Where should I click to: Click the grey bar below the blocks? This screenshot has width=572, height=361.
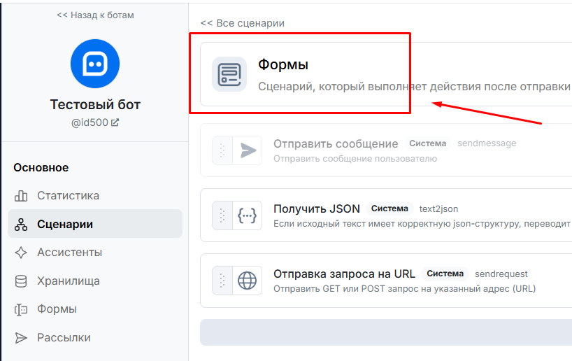pyautogui.click(x=386, y=332)
